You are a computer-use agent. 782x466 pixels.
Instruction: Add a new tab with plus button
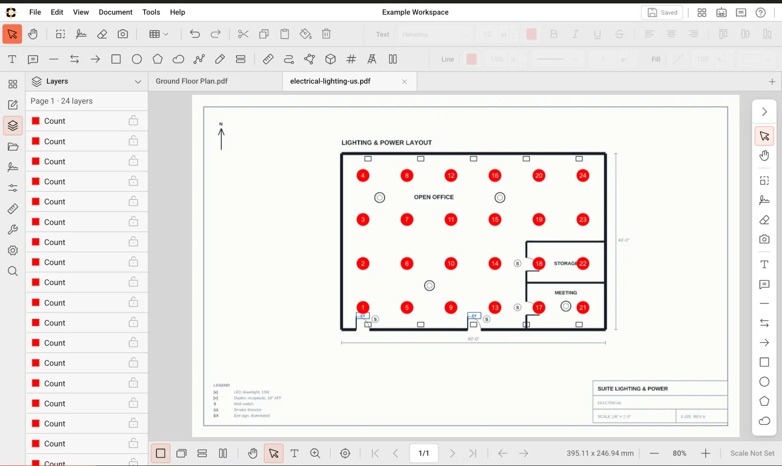tap(772, 82)
